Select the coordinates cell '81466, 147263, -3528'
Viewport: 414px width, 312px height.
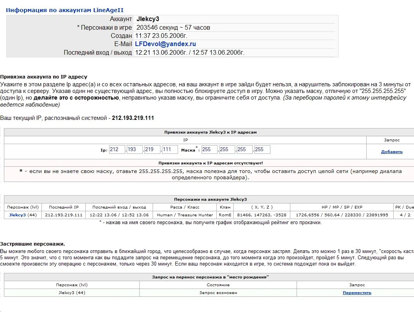point(262,215)
